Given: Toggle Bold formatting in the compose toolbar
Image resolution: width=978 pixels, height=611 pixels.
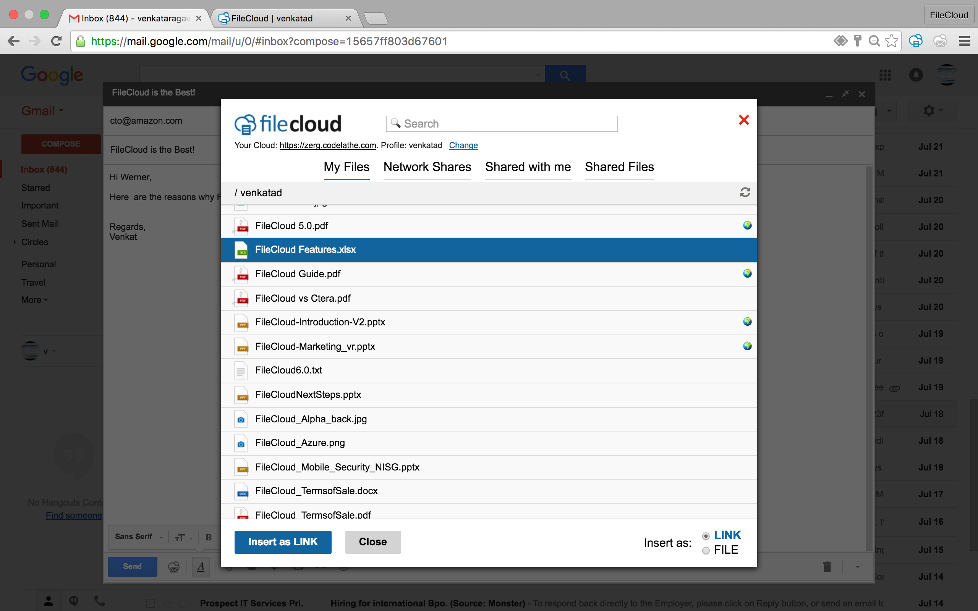Looking at the screenshot, I should point(209,537).
